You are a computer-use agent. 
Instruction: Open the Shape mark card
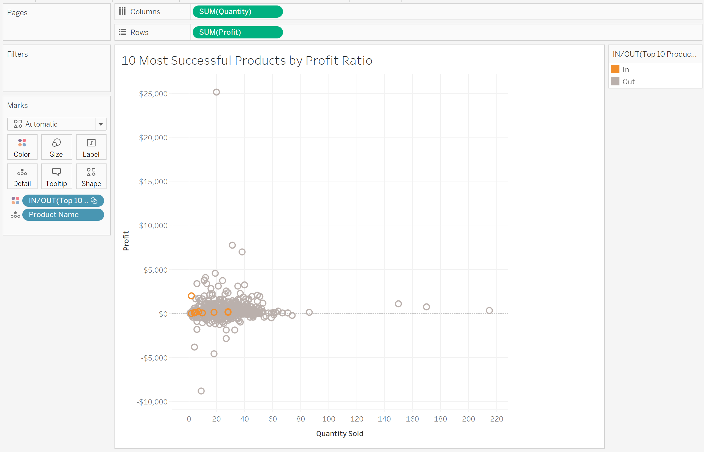[x=91, y=177]
